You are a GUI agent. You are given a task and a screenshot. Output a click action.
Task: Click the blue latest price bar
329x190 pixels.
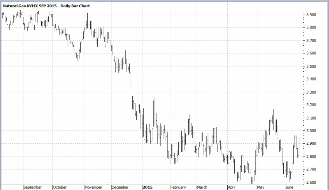tap(299, 147)
